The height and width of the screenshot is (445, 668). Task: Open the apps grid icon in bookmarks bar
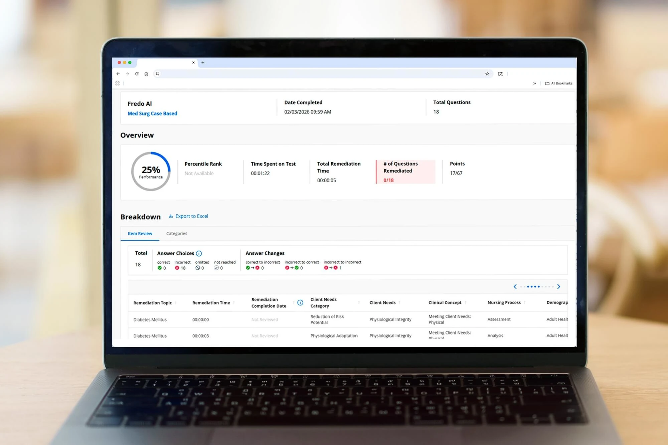(118, 83)
